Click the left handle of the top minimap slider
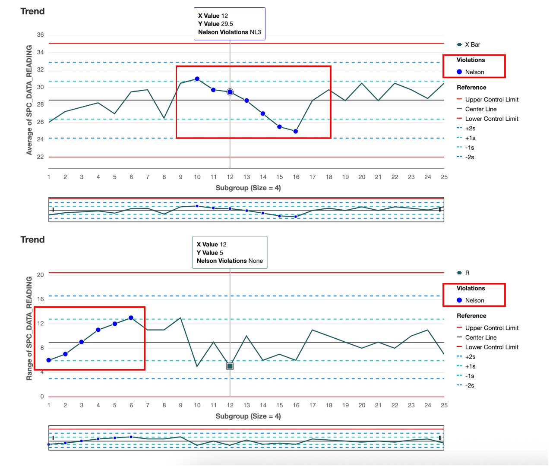Viewport: 556px width, 466px height. click(x=52, y=210)
